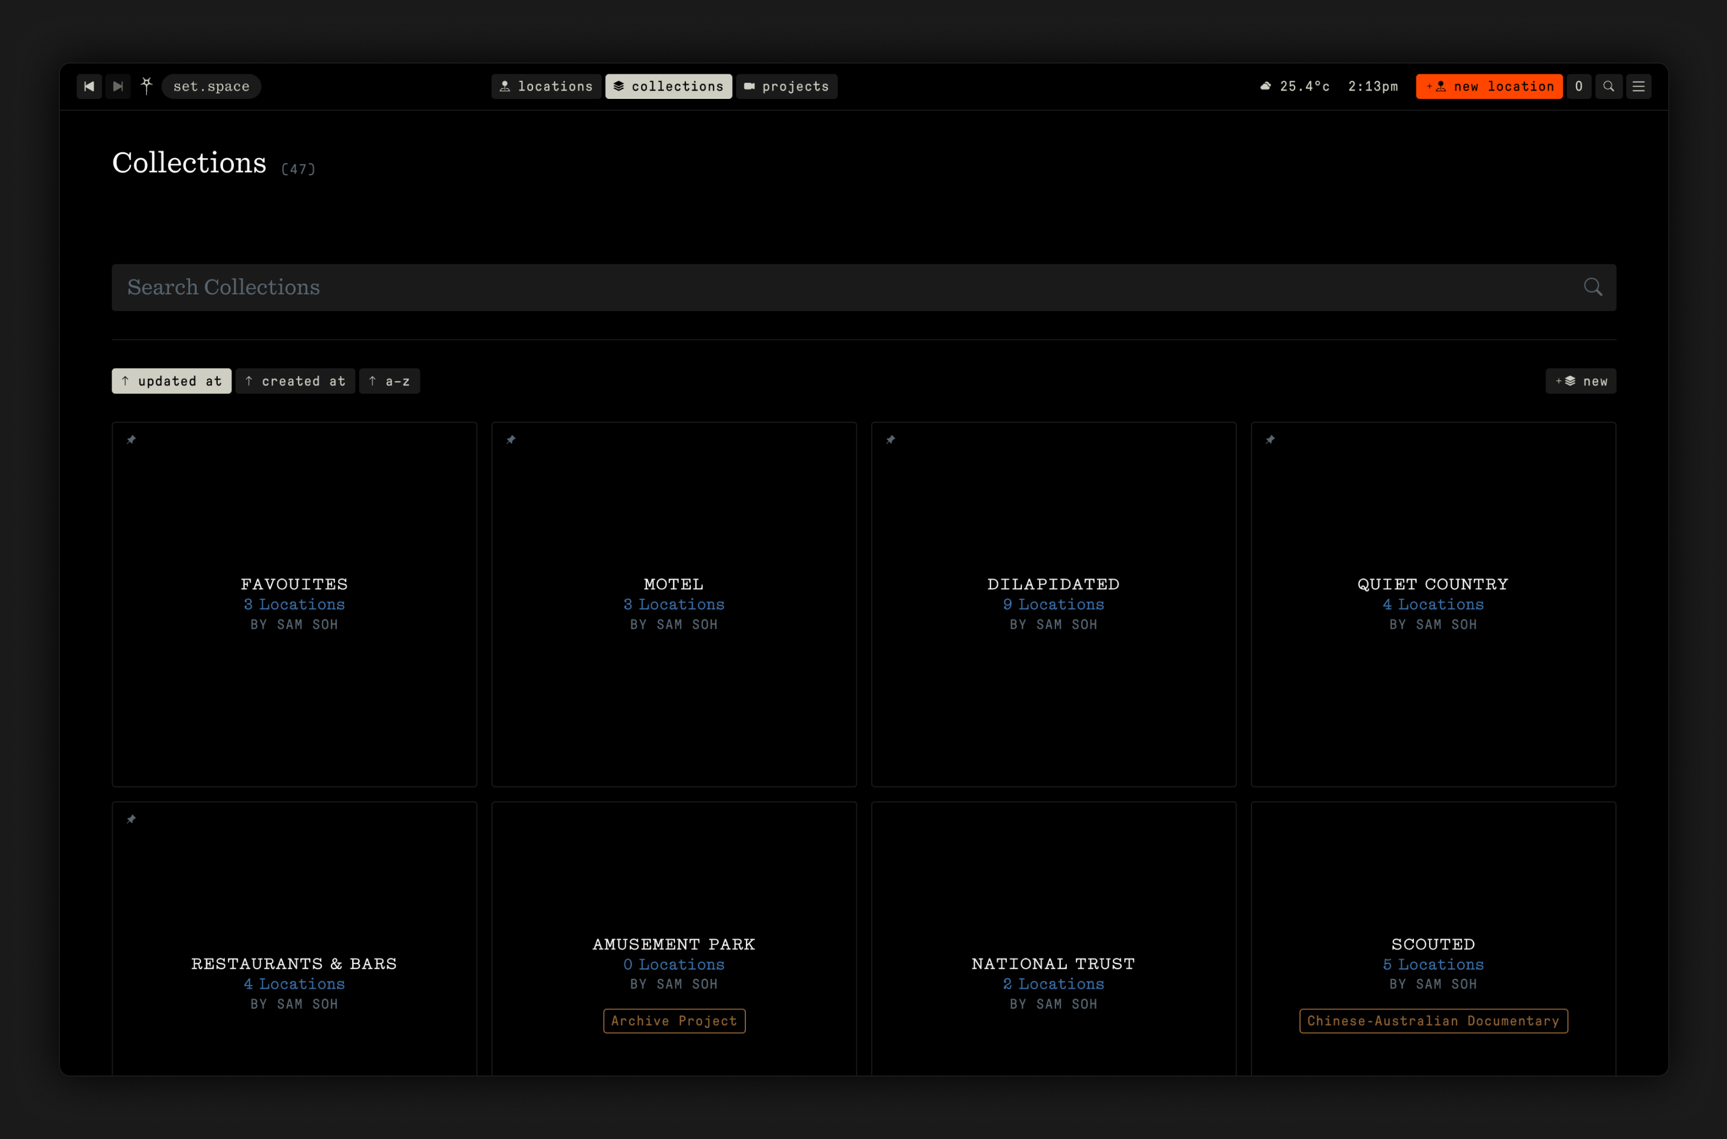
Task: Click 0 Locations under Amusement Park
Action: [673, 965]
